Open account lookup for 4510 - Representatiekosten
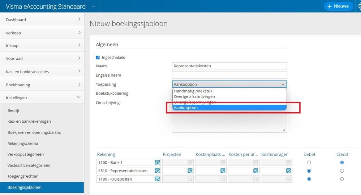 click(157, 171)
